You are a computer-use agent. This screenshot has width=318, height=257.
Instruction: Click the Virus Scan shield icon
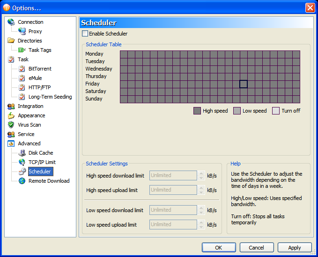click(11, 125)
